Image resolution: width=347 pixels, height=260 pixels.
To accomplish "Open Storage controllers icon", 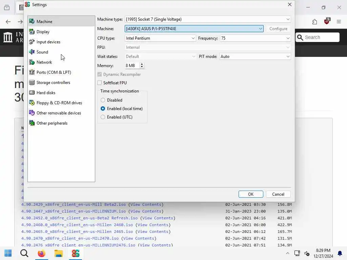I will (32, 83).
